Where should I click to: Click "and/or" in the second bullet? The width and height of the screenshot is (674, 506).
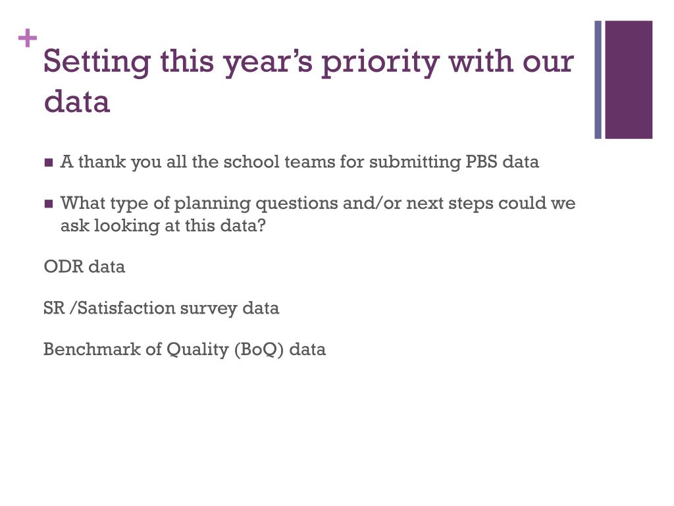tap(372, 203)
